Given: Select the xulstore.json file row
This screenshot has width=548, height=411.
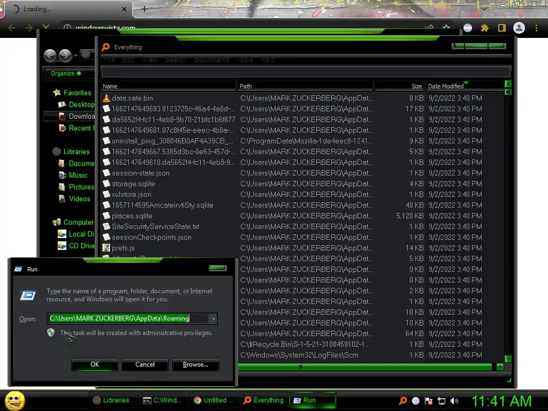Looking at the screenshot, I should (302, 194).
